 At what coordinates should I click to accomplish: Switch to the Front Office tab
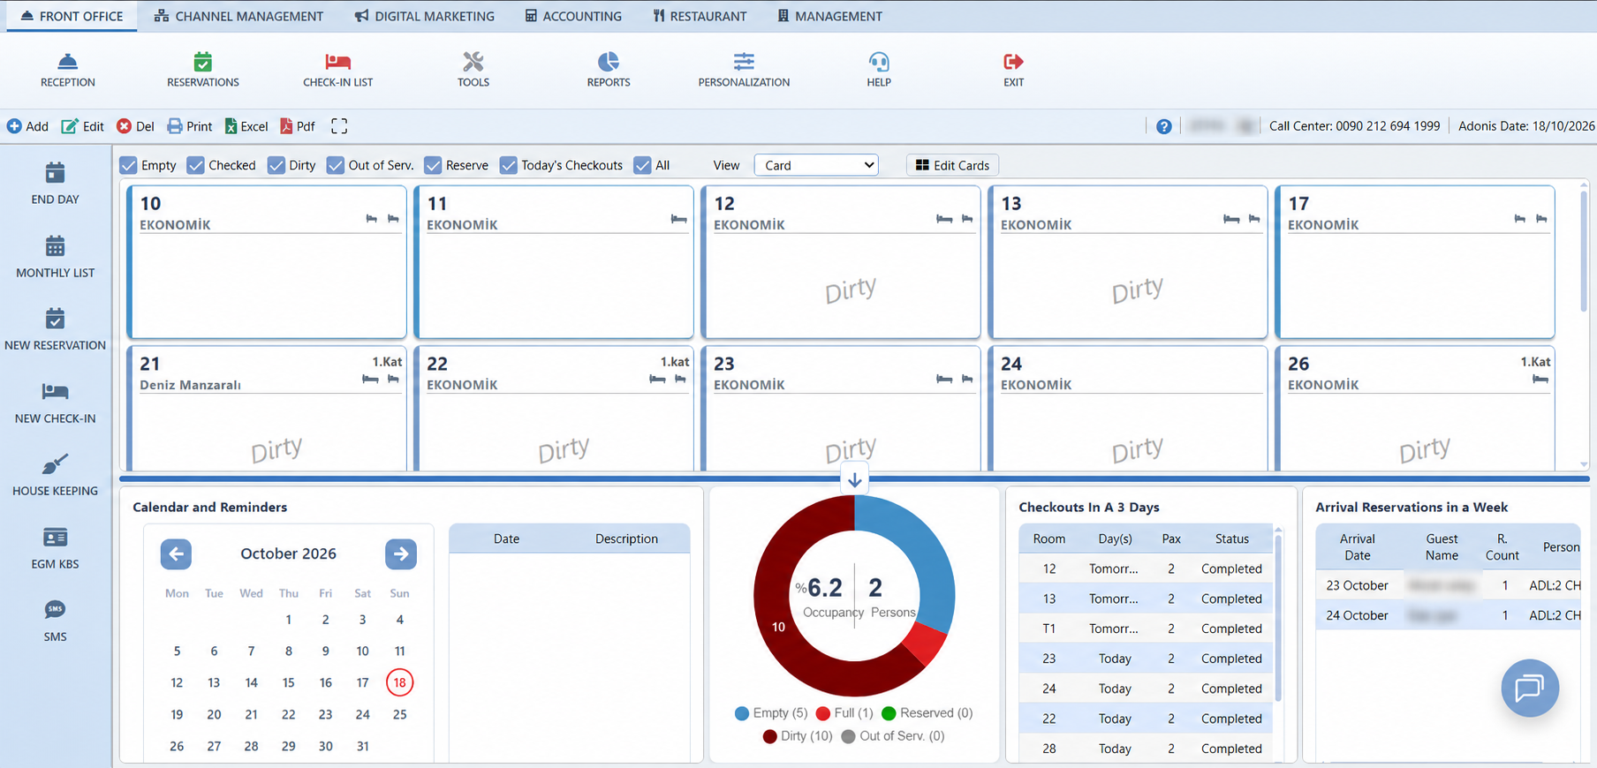click(72, 16)
